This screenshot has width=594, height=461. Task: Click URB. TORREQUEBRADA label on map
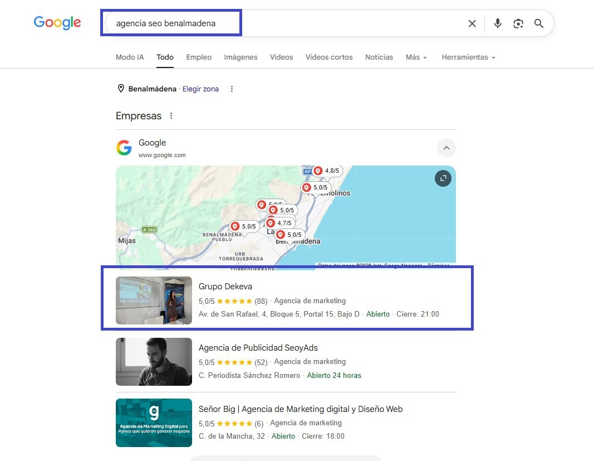tap(241, 256)
